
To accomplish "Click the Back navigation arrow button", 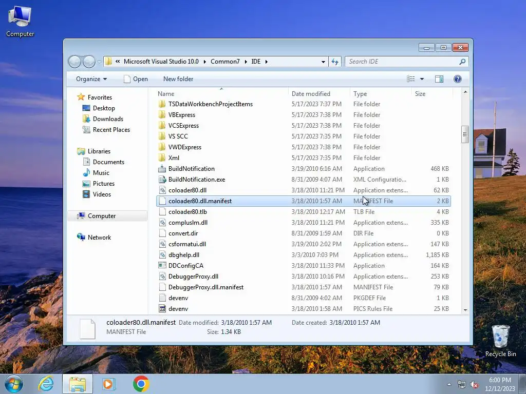I will tap(75, 62).
